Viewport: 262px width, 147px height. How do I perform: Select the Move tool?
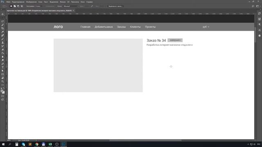click(2, 14)
